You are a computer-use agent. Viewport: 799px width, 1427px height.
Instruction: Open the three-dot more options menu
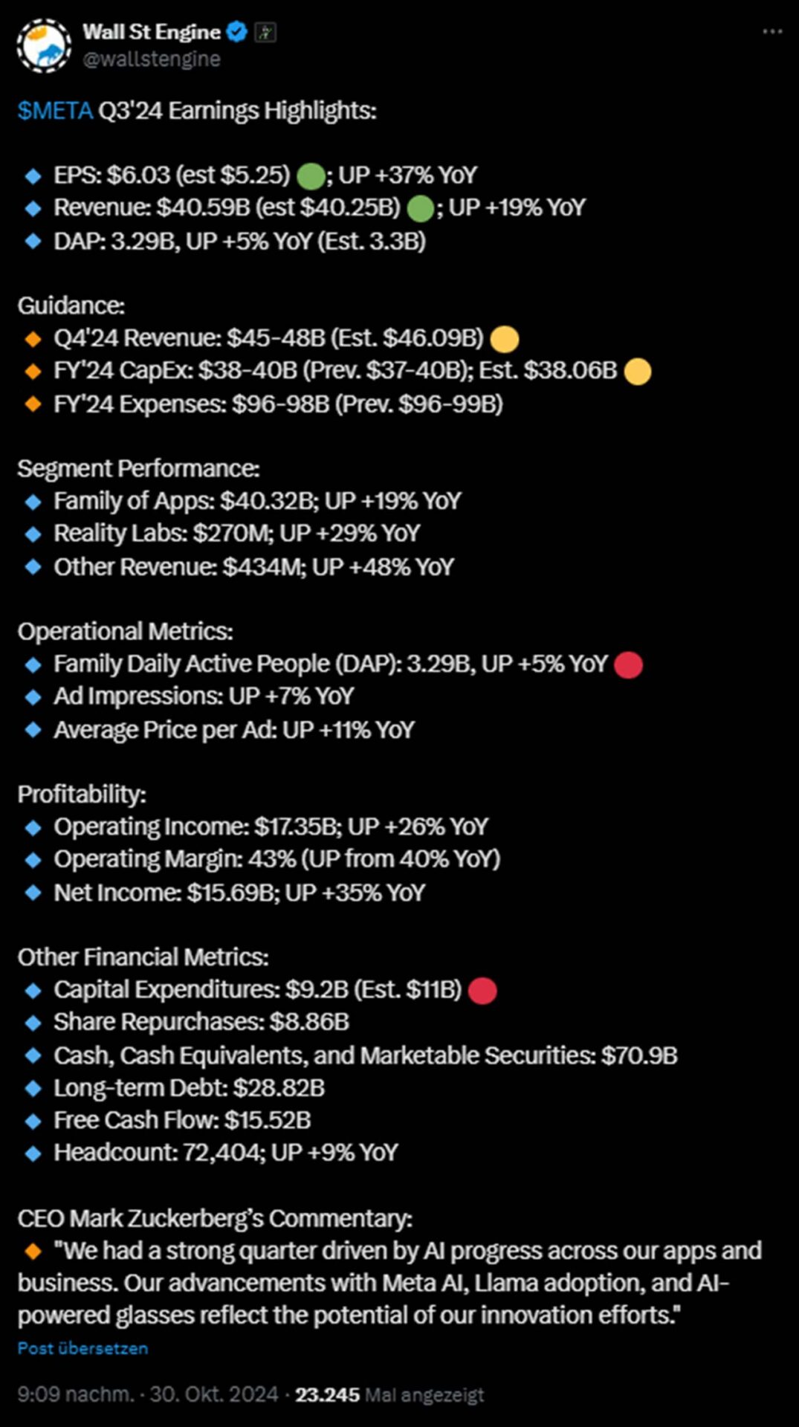click(x=772, y=32)
